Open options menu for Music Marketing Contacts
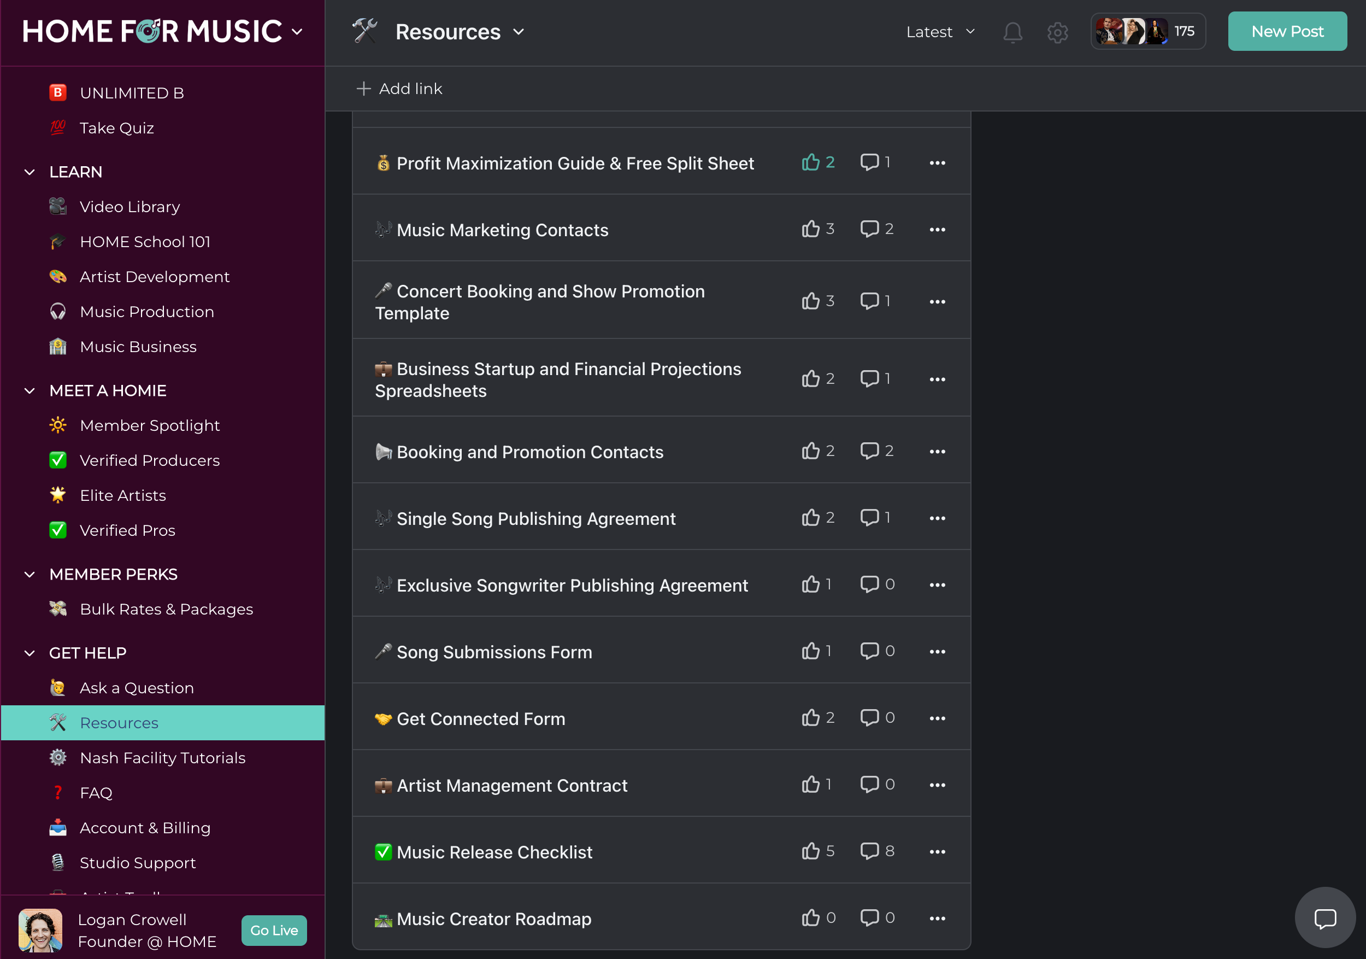1366x959 pixels. (x=937, y=230)
